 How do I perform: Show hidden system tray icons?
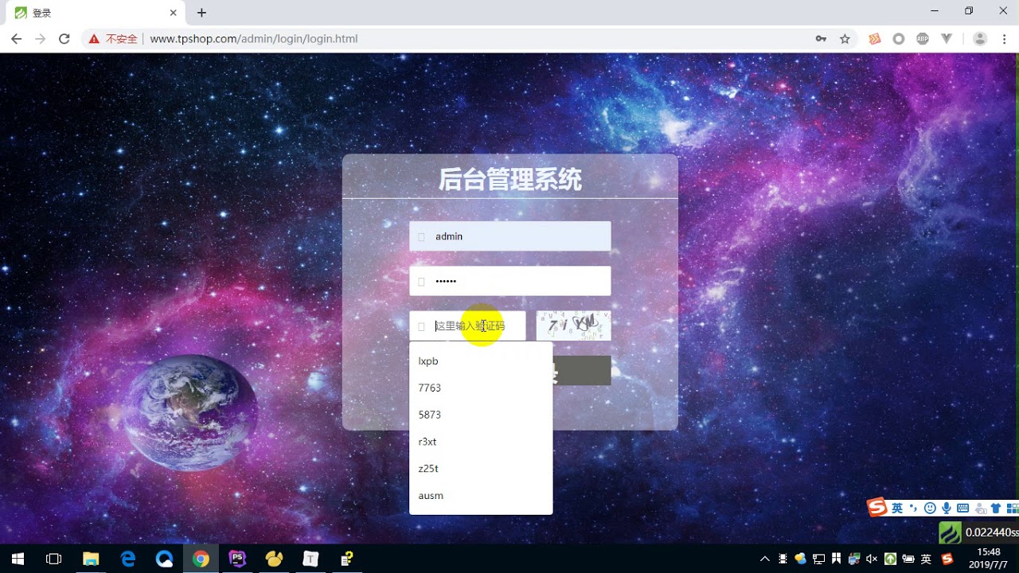(x=765, y=559)
